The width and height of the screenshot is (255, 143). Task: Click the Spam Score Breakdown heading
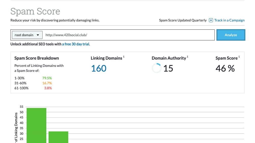36,58
